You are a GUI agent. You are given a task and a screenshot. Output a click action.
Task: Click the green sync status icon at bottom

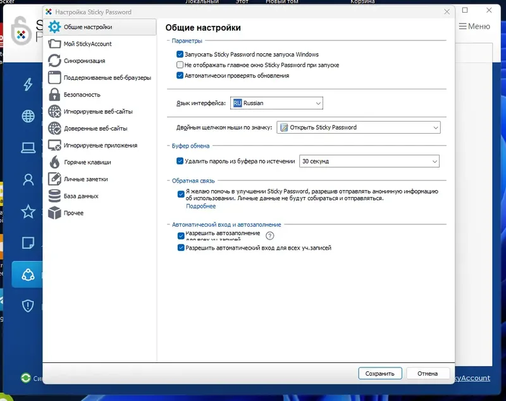[x=25, y=378]
